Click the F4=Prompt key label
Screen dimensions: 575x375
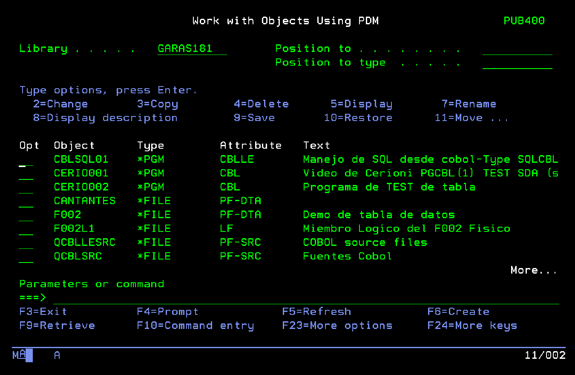[167, 312]
